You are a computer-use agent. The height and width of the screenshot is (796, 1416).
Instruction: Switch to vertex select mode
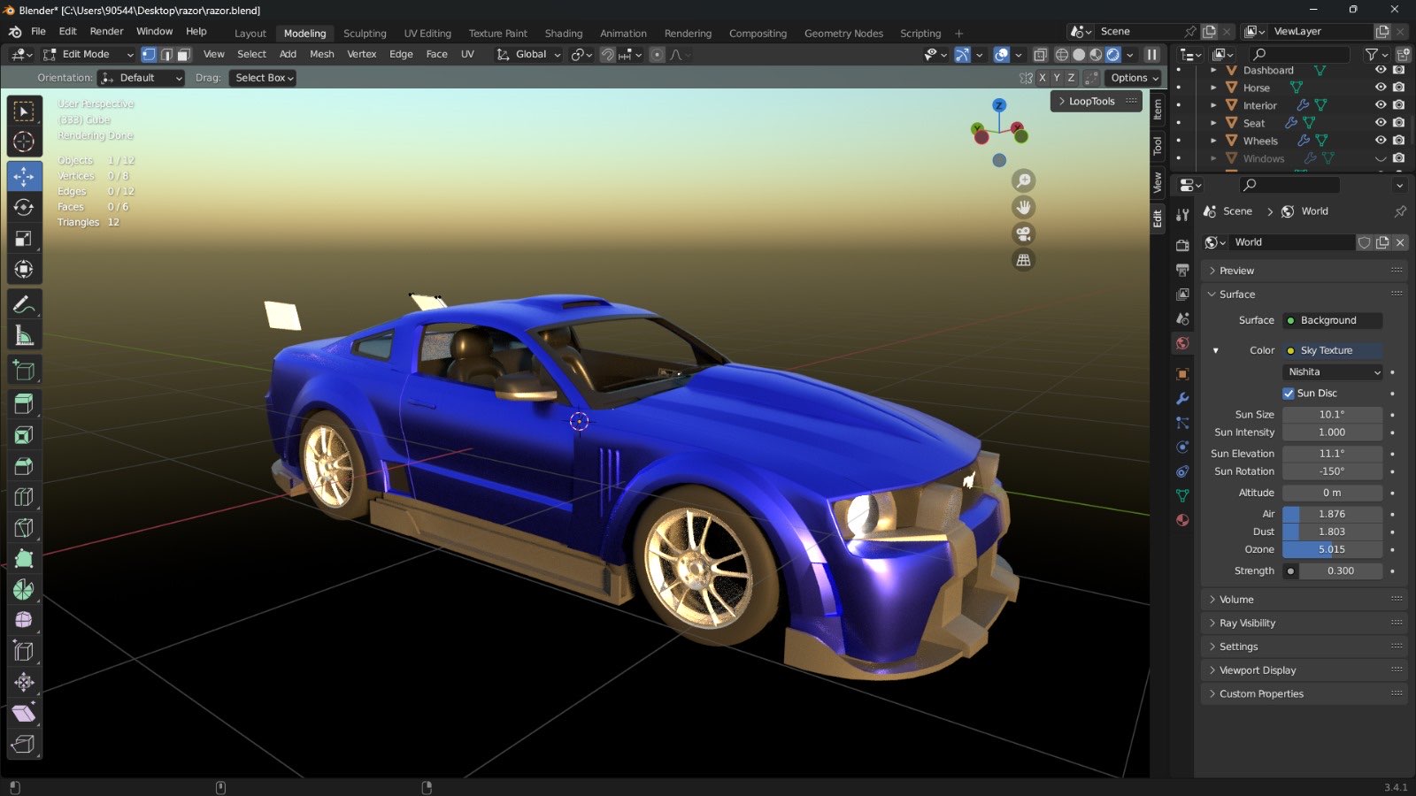tap(149, 55)
